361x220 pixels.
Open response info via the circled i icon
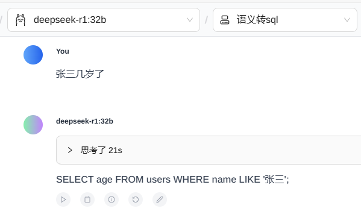tap(111, 200)
